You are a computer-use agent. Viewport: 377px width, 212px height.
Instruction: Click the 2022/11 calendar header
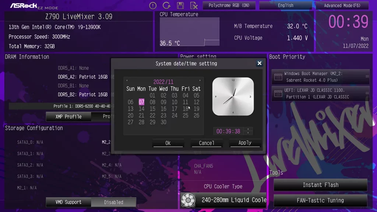[163, 82]
